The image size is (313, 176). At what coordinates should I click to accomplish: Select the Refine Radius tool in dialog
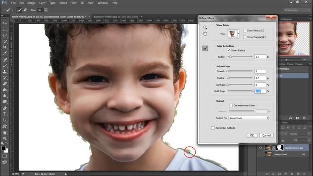tap(205, 48)
